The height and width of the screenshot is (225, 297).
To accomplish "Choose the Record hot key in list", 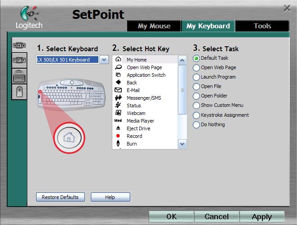I will coord(134,136).
